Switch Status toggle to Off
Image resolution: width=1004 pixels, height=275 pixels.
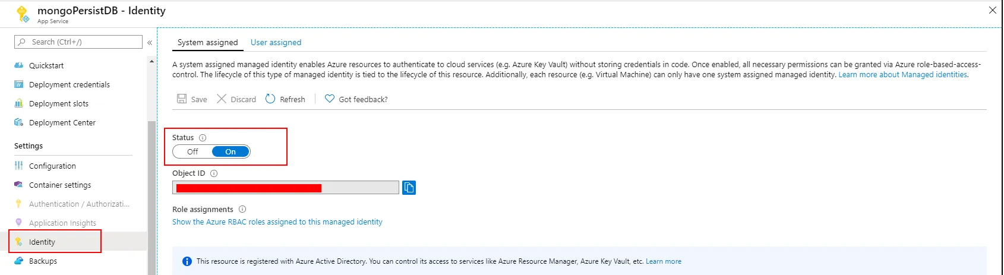click(x=192, y=152)
